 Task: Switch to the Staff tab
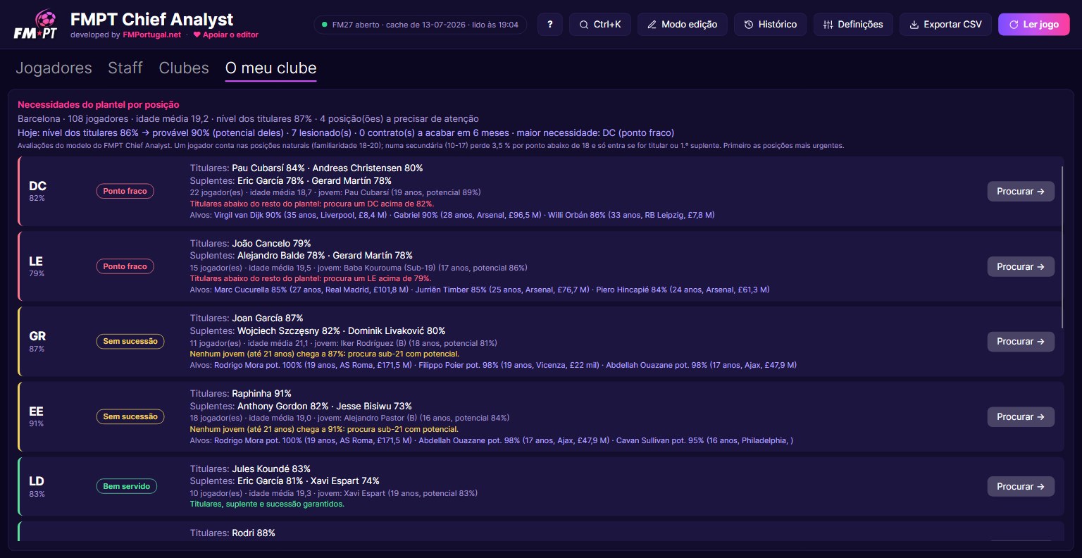click(125, 68)
